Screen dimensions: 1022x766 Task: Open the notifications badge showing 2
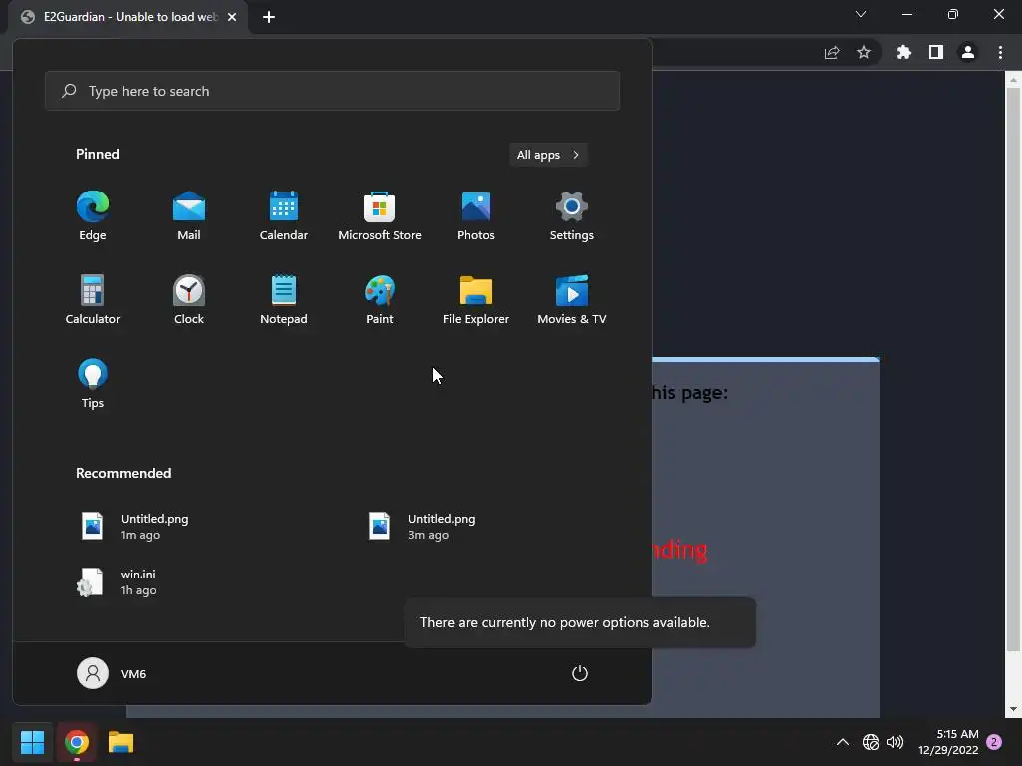point(994,742)
